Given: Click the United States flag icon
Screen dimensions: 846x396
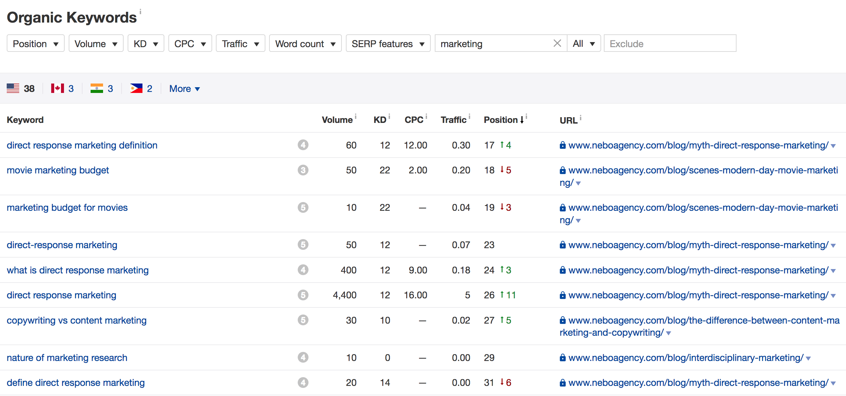Looking at the screenshot, I should 13,89.
